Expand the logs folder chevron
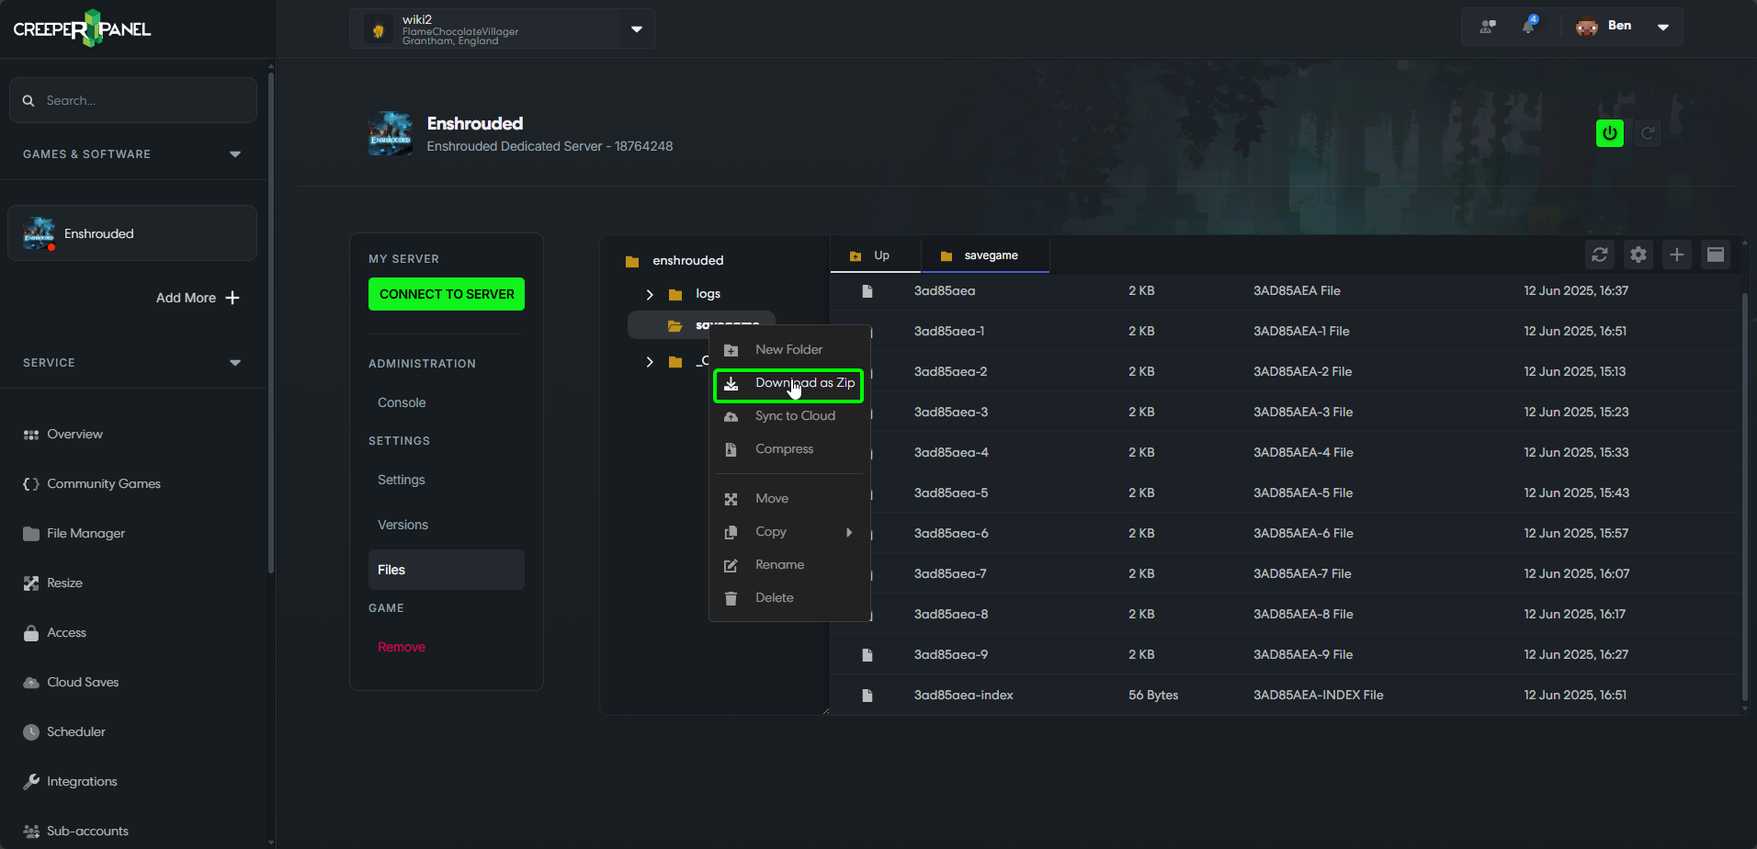Screen dimensions: 1757x849 point(650,295)
